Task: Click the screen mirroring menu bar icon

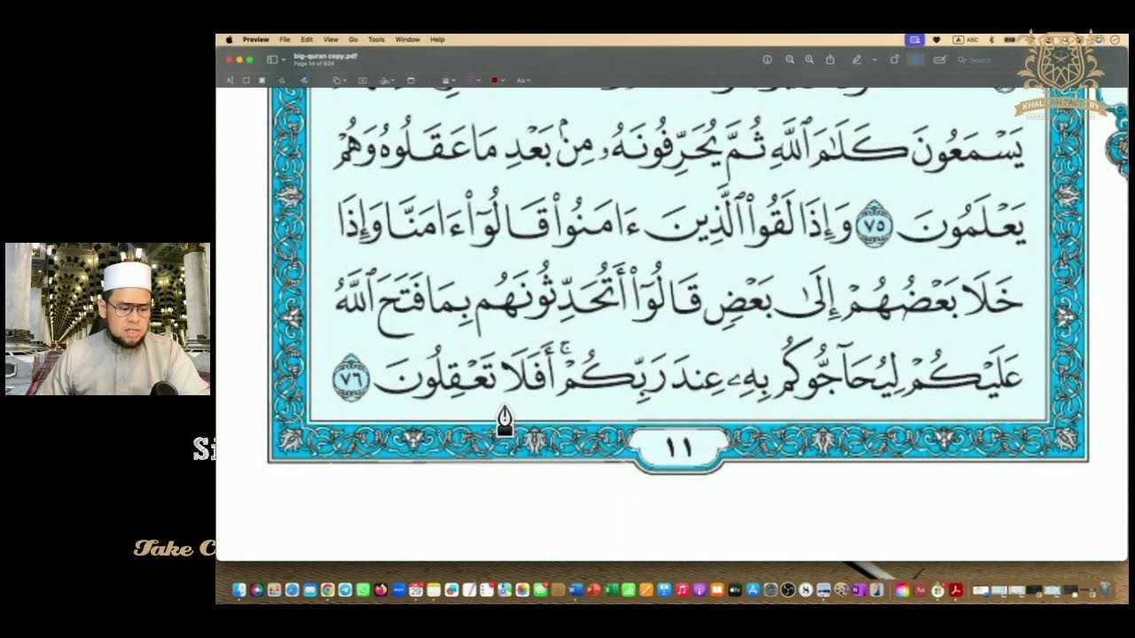Action: pos(913,40)
